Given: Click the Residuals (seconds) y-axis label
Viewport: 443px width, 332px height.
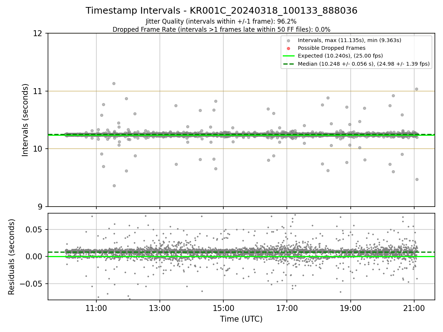Looking at the screenshot, I should [x=12, y=257].
